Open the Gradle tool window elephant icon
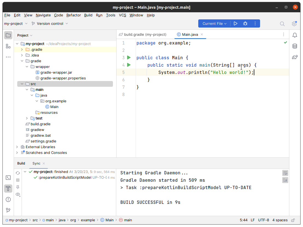 pyautogui.click(x=295, y=57)
